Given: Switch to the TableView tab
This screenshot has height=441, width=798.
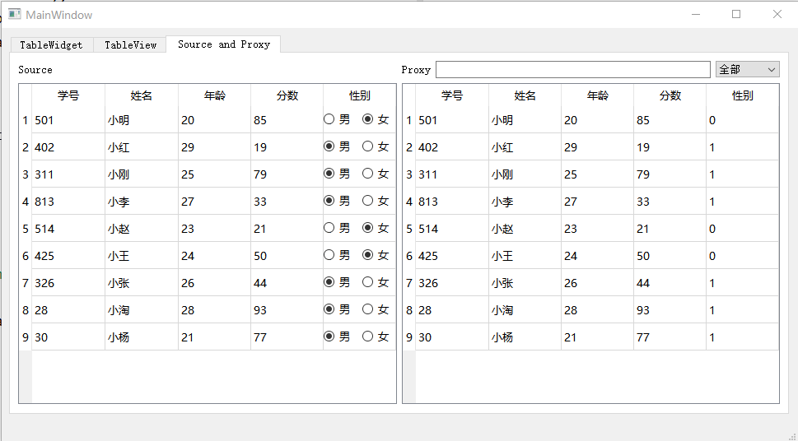Looking at the screenshot, I should (130, 45).
